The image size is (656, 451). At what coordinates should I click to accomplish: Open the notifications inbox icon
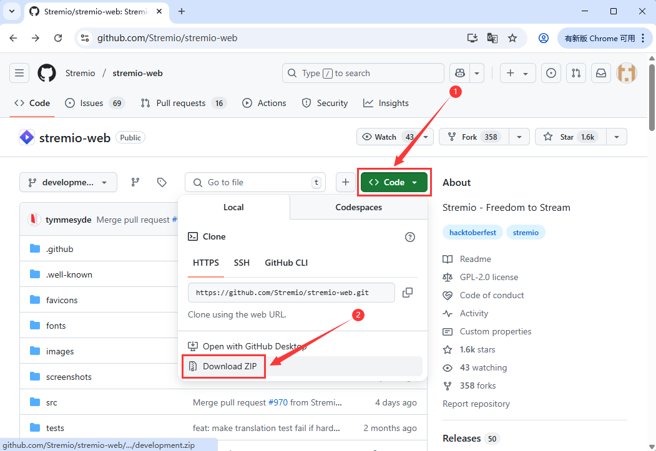[x=601, y=73]
